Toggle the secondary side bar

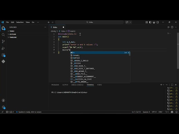[158, 22]
